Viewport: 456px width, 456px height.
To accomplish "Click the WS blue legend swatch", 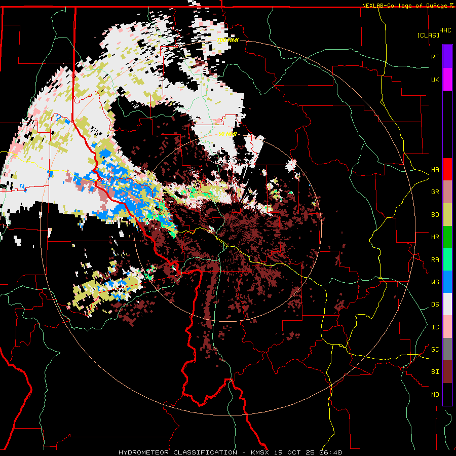I will coord(447,282).
